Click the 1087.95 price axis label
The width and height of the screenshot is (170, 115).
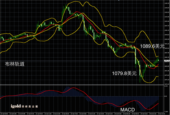point(167,53)
